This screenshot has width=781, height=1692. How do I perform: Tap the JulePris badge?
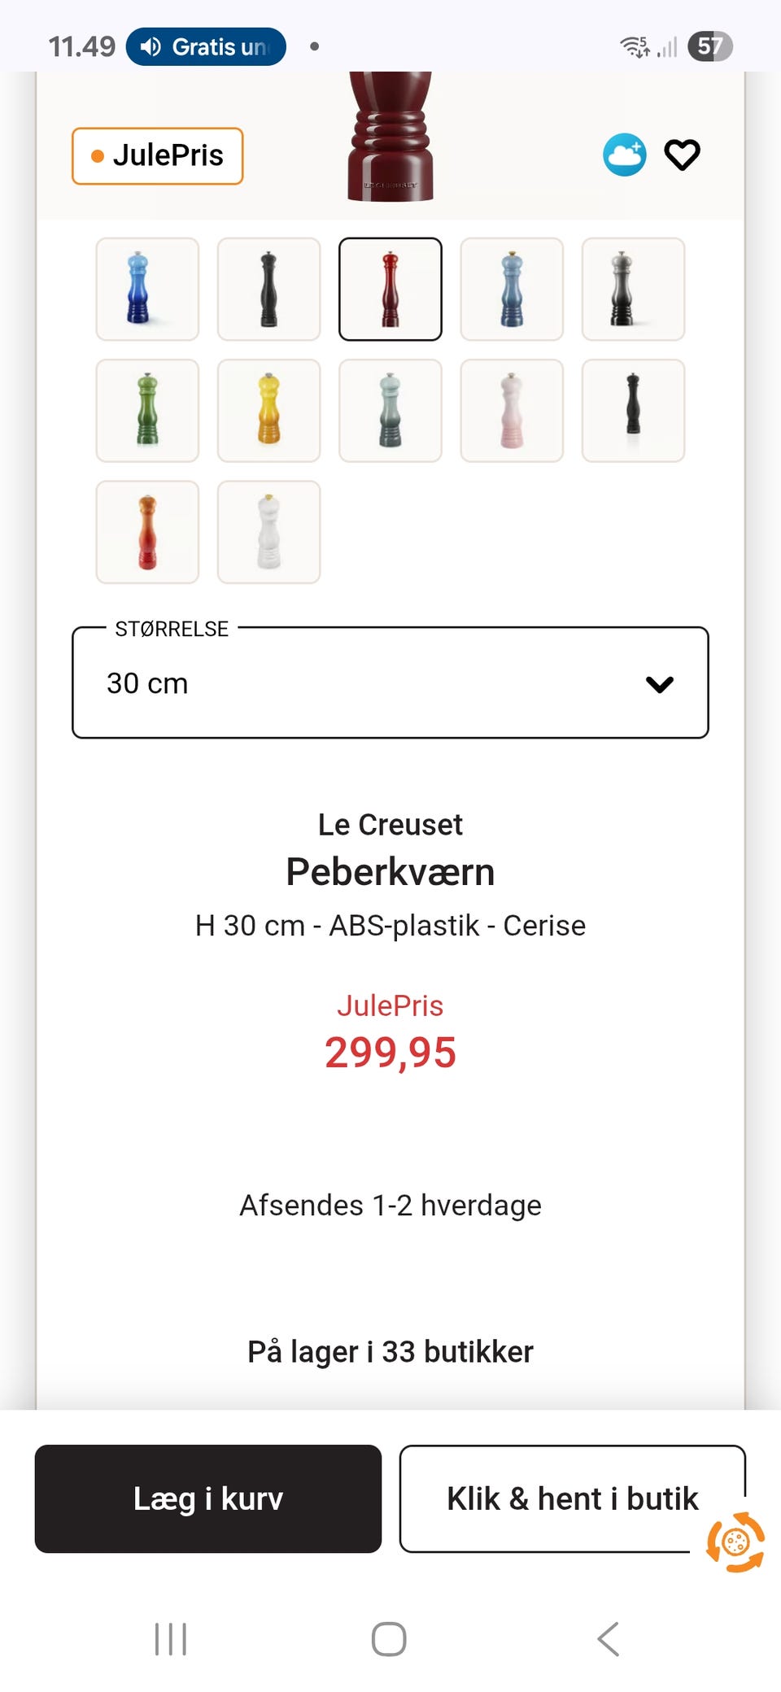pyautogui.click(x=157, y=155)
